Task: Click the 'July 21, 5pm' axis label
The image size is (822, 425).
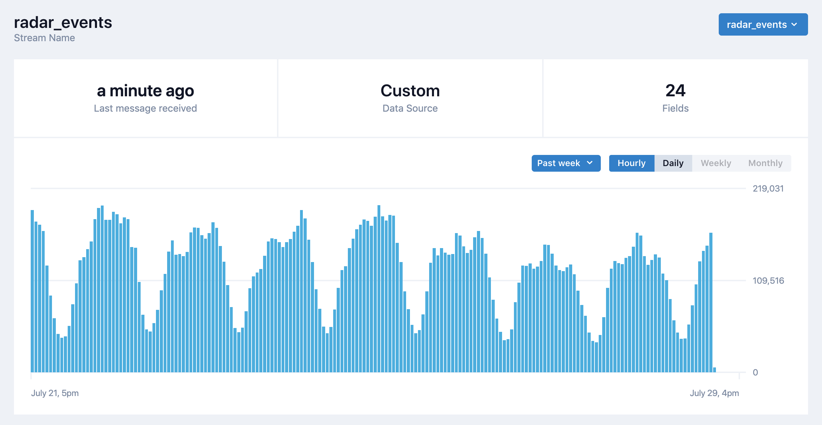Action: pos(55,393)
